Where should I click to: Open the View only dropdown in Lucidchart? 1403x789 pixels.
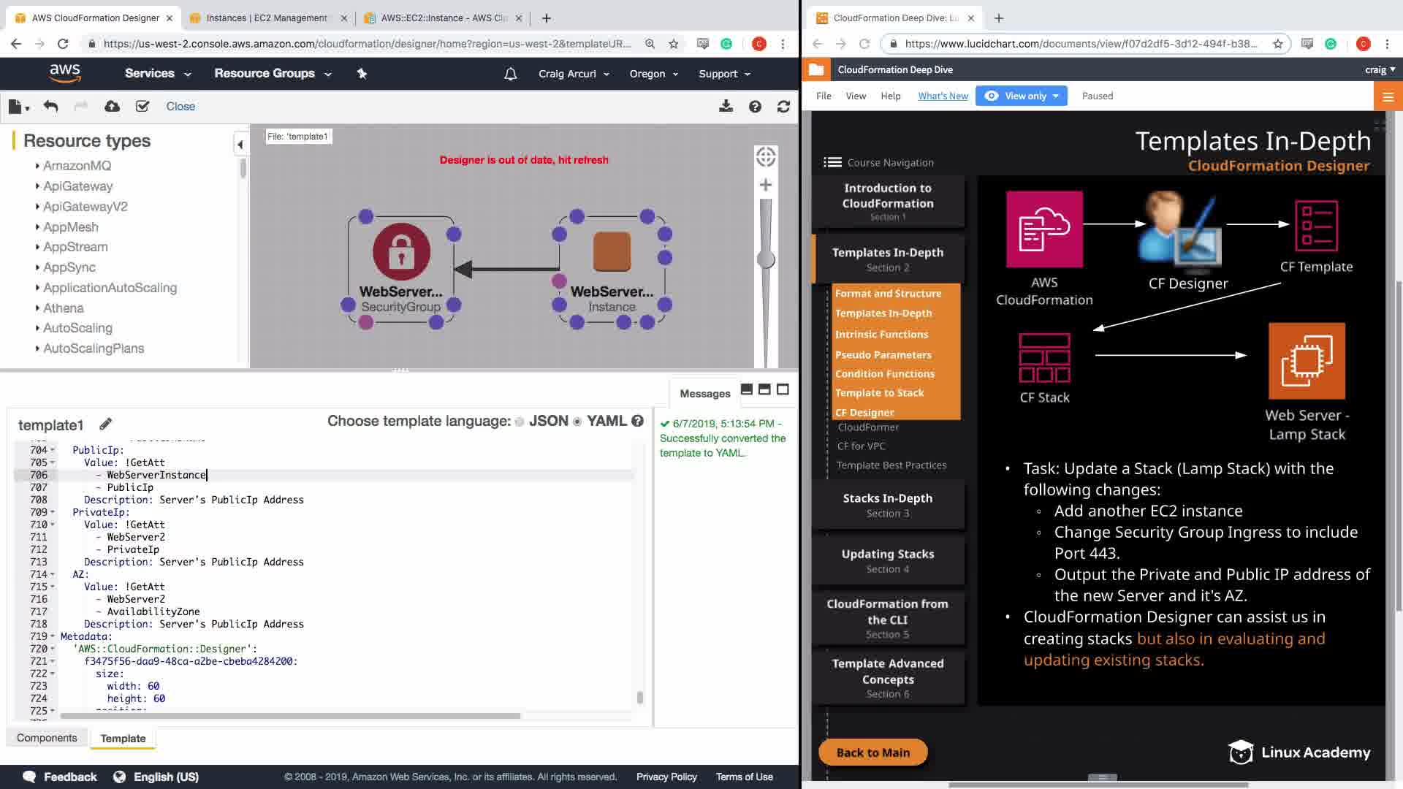[x=1021, y=96]
